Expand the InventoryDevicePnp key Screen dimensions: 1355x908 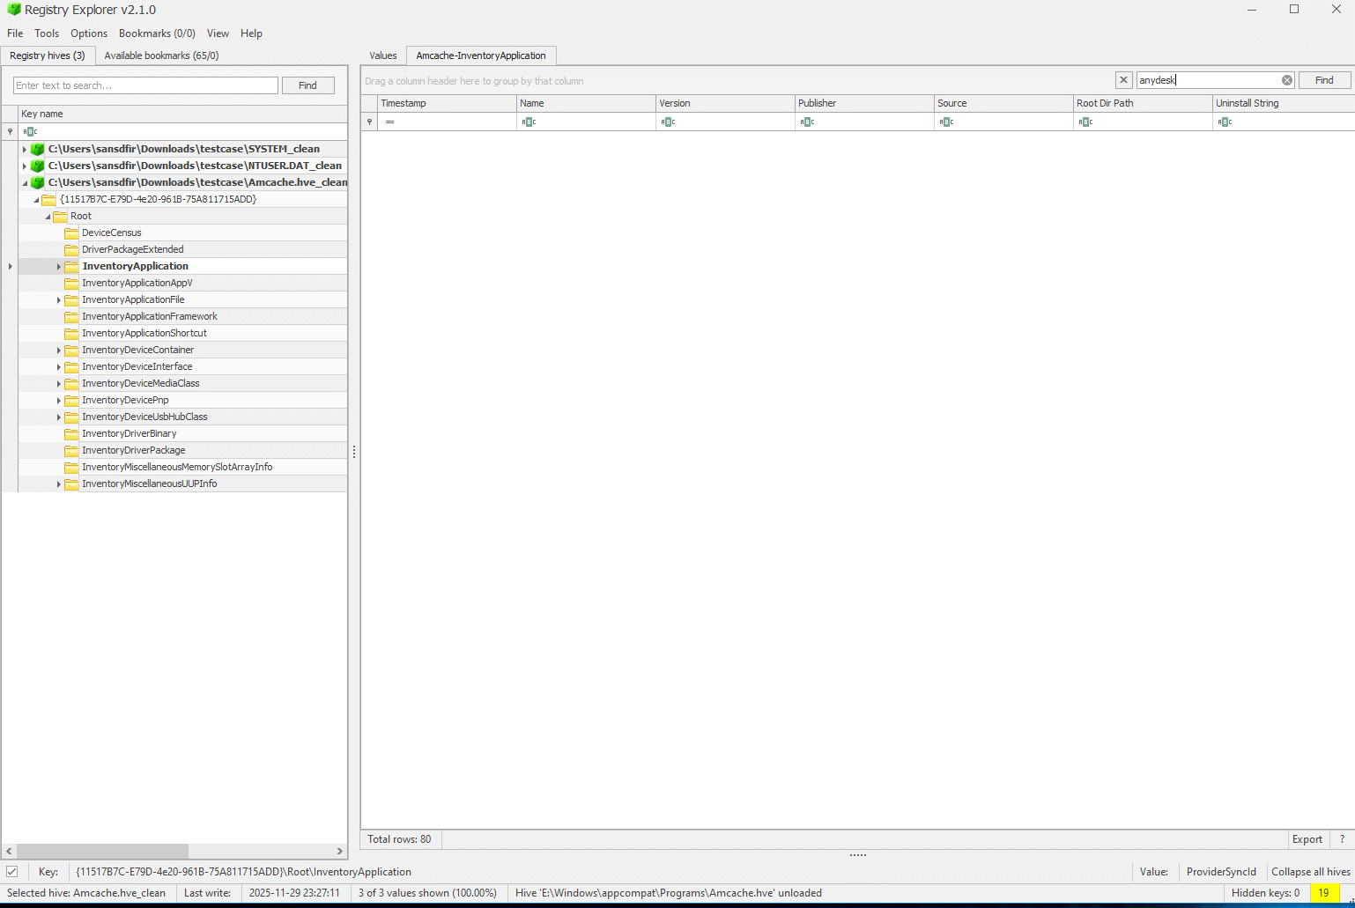click(57, 400)
